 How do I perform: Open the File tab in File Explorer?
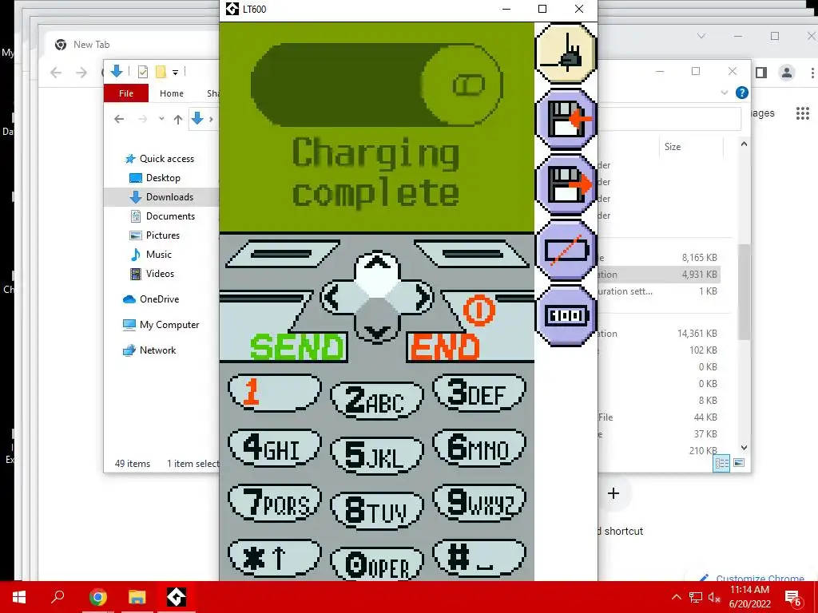click(x=126, y=93)
